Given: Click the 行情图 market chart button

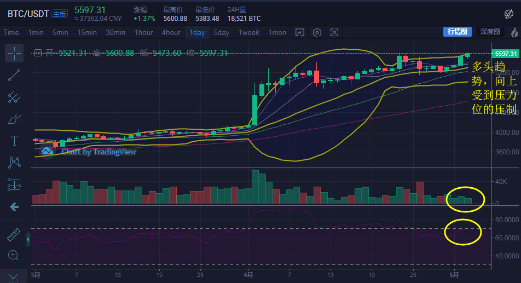Looking at the screenshot, I should point(457,32).
